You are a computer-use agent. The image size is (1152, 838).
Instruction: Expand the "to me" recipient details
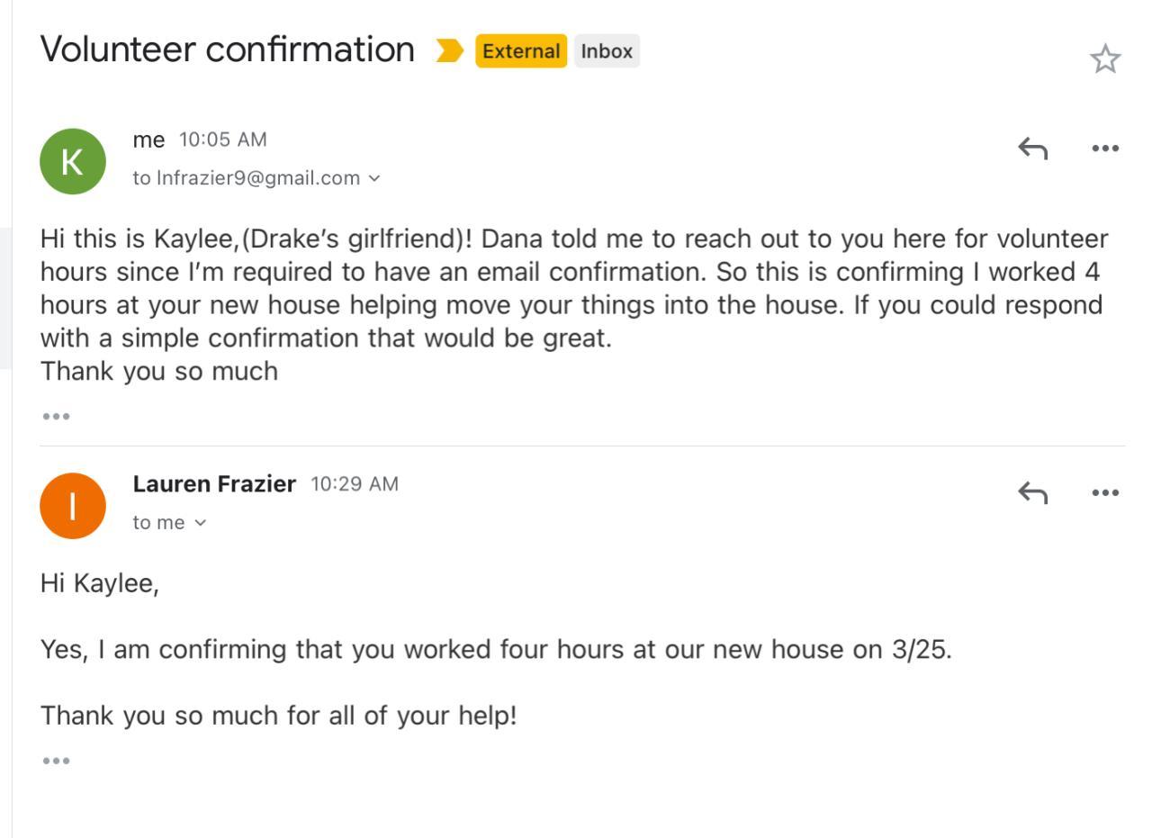[200, 523]
